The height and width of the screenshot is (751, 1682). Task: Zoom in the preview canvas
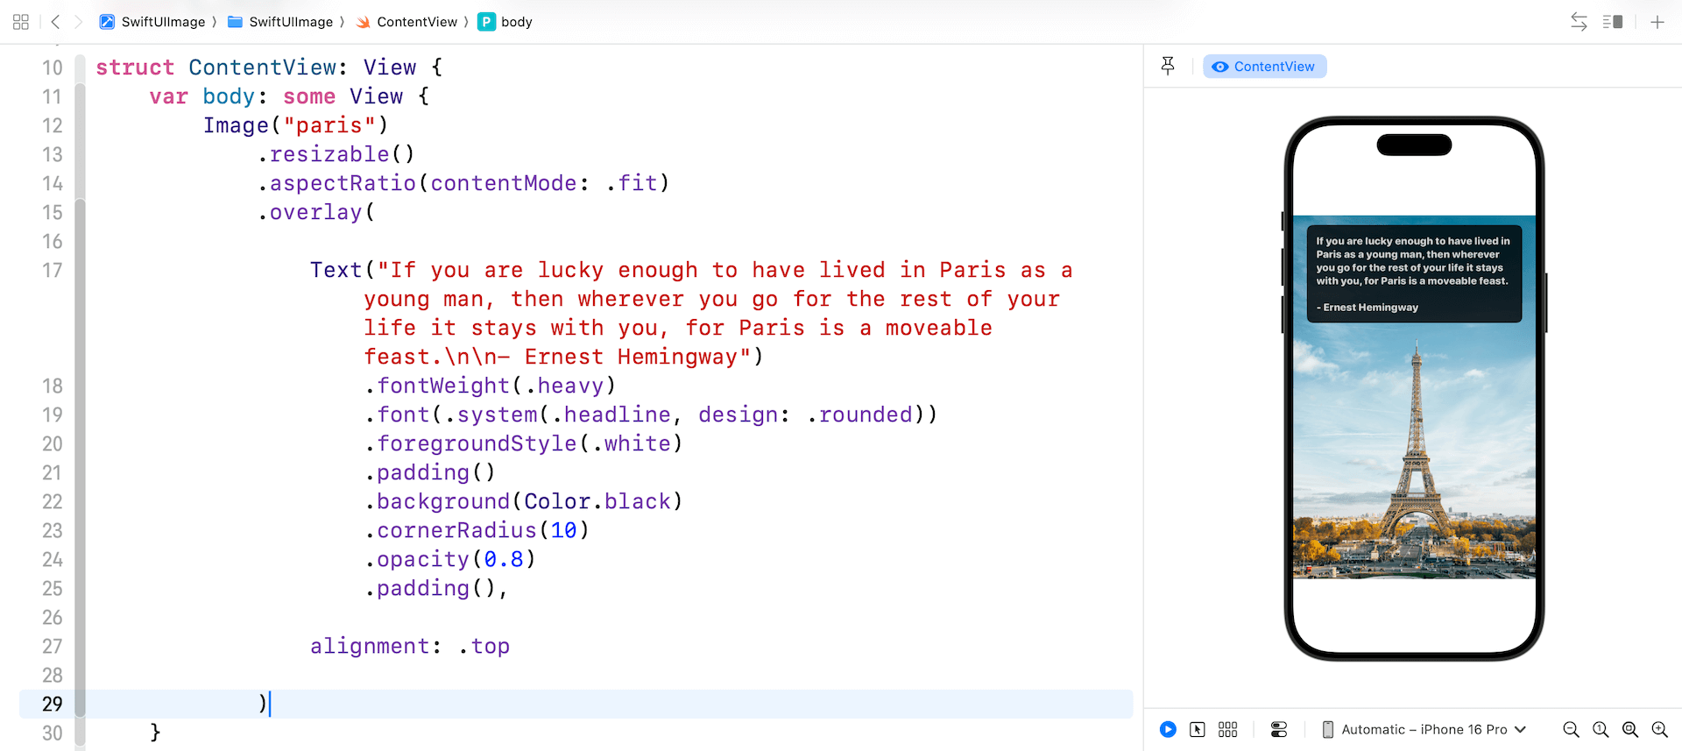1660,729
